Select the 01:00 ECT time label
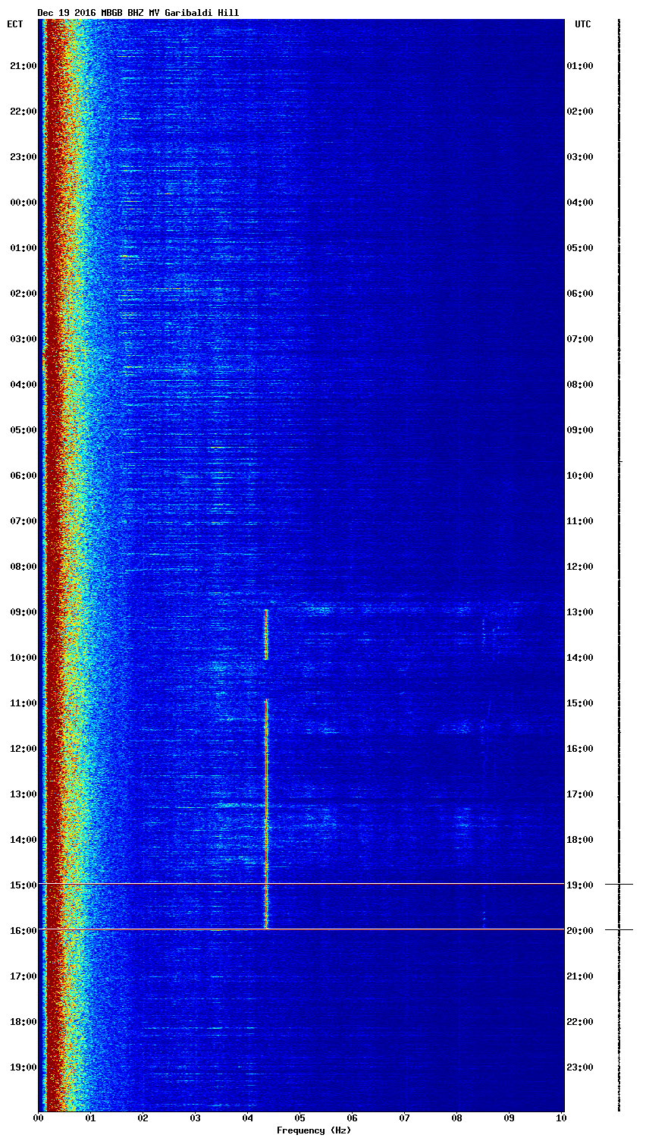This screenshot has width=646, height=1138. coord(23,248)
